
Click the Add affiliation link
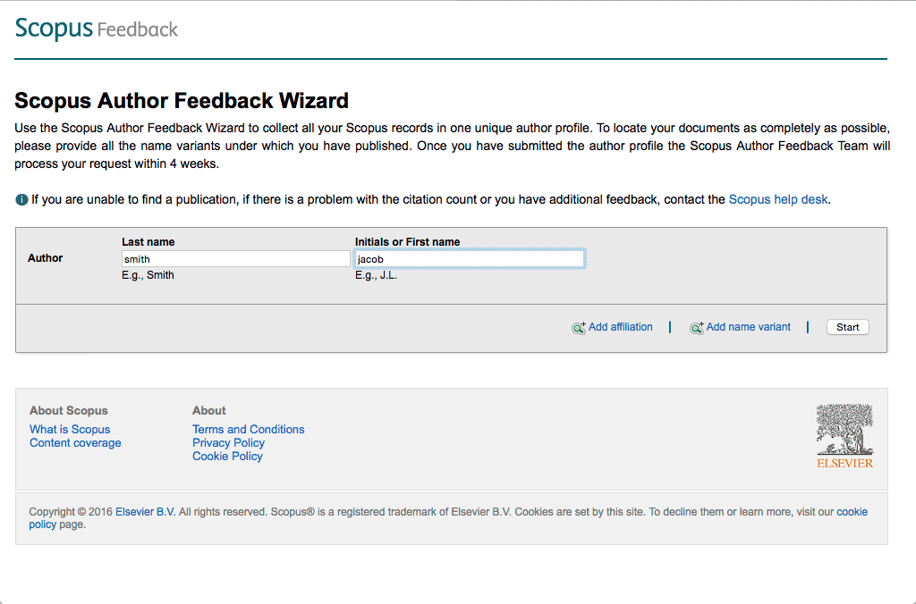click(x=620, y=327)
